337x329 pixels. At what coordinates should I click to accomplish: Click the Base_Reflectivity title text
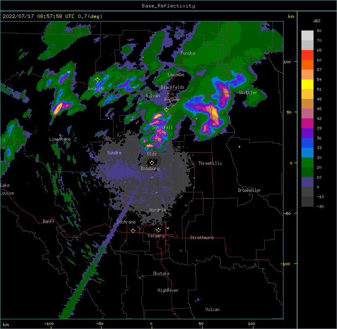pyautogui.click(x=168, y=6)
